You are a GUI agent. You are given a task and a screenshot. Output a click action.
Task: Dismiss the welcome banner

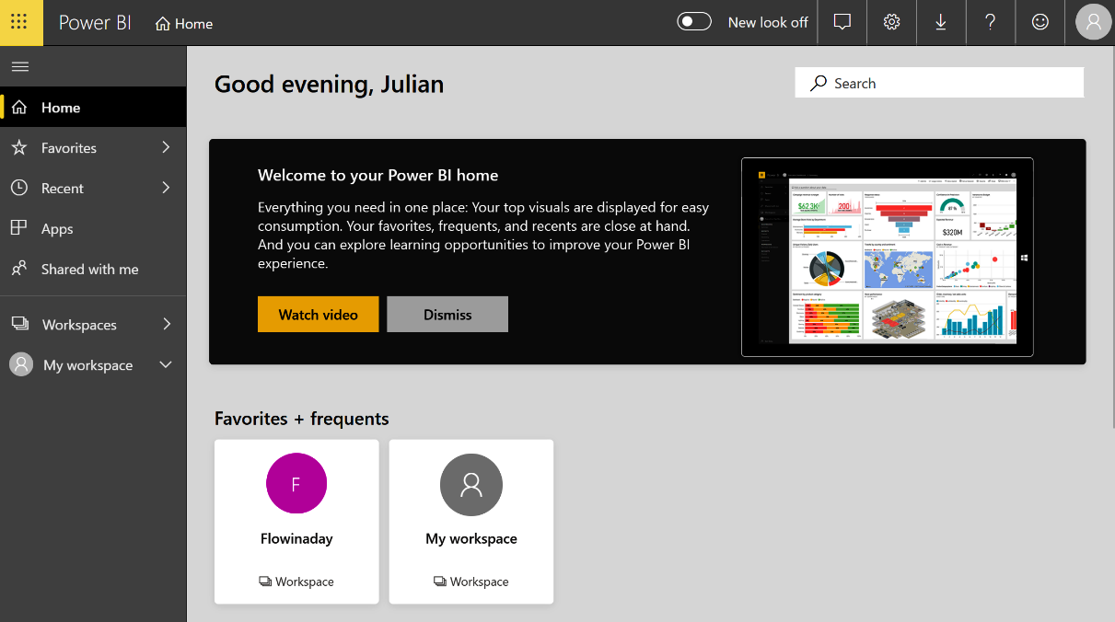pos(447,314)
